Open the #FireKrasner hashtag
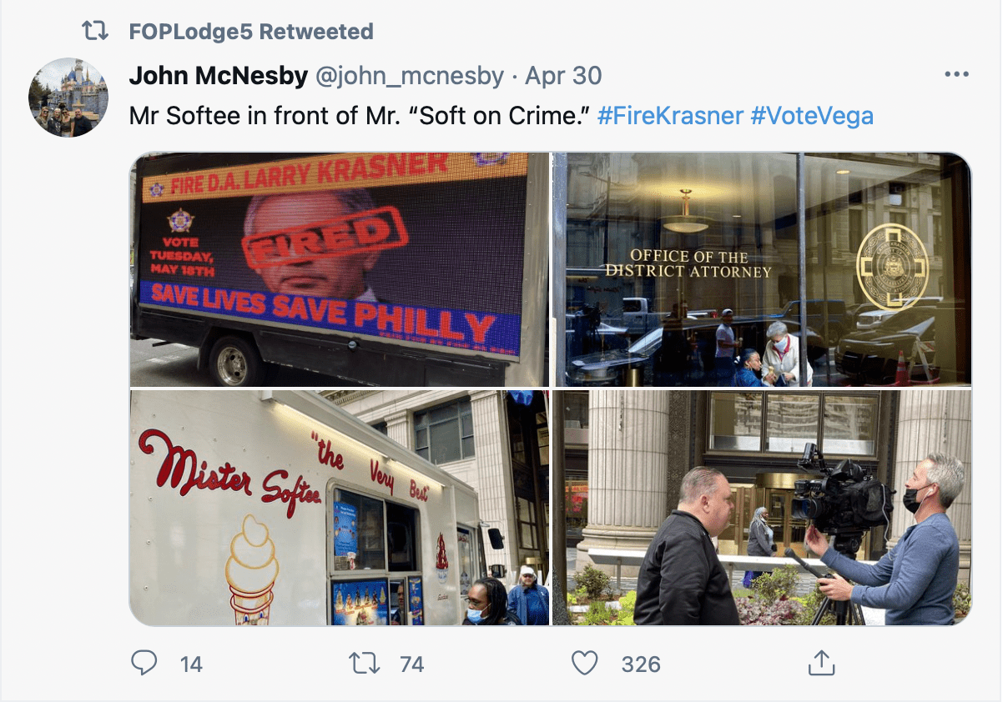The width and height of the screenshot is (1008, 702). [x=670, y=115]
